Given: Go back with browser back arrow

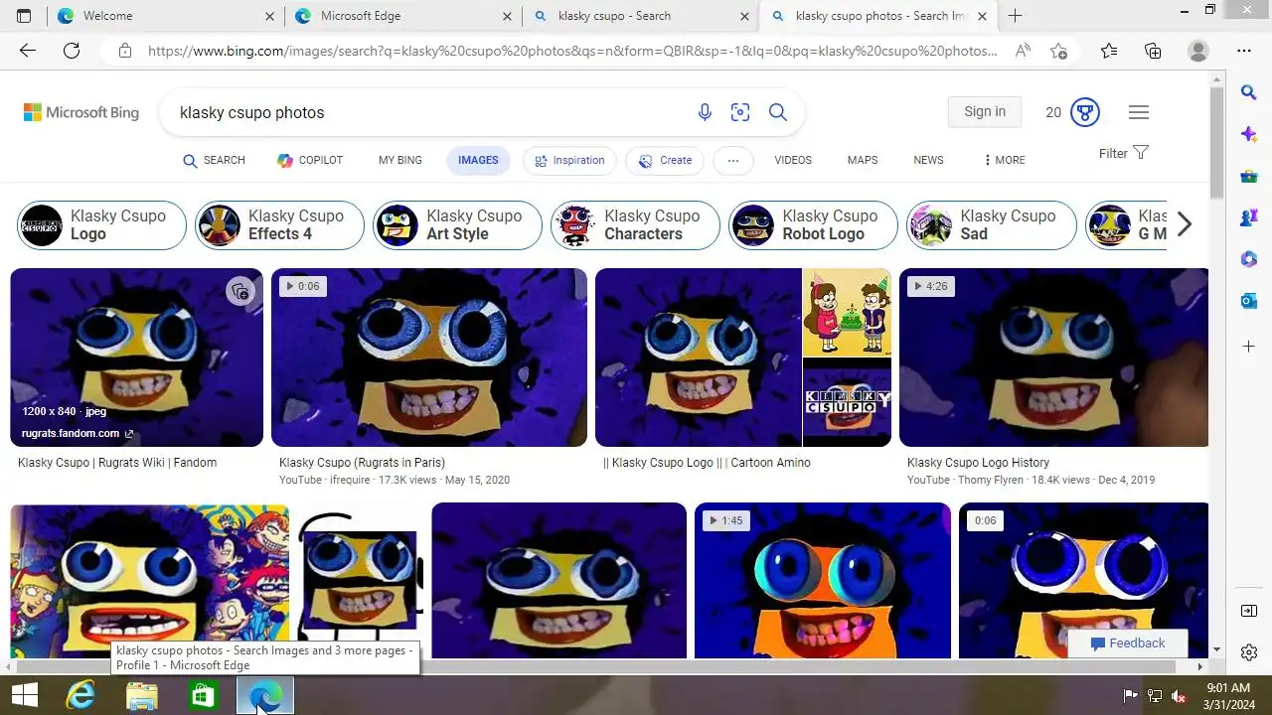Looking at the screenshot, I should 28,51.
